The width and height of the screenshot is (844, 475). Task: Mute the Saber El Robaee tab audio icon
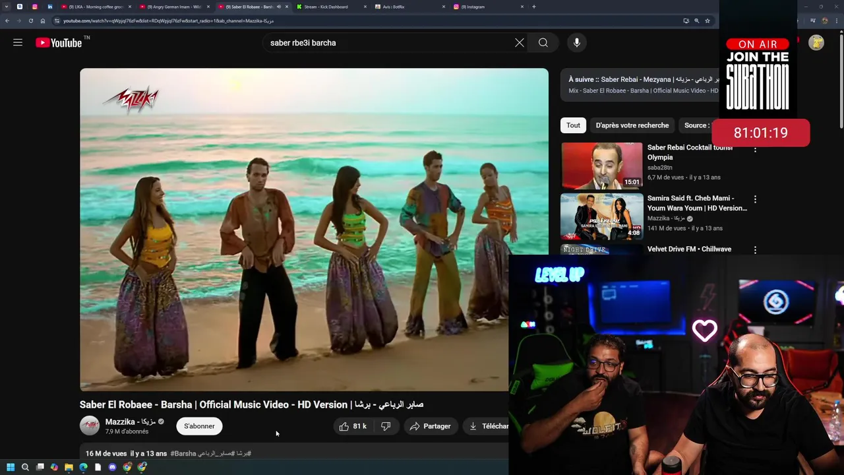[278, 7]
